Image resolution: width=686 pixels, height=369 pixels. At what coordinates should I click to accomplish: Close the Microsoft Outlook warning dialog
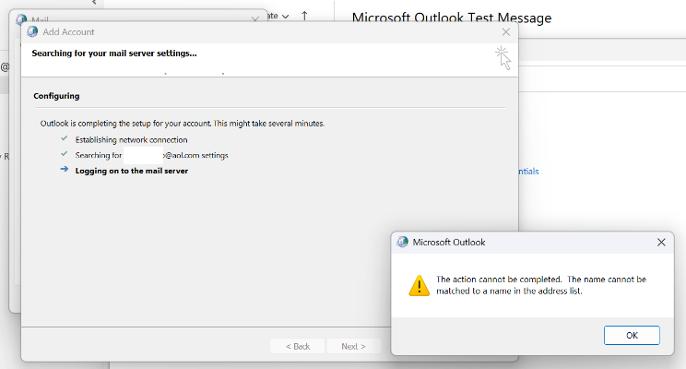661,242
